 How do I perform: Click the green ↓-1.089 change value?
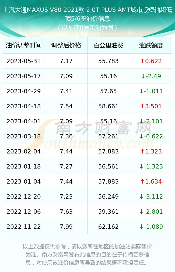coord(151,227)
